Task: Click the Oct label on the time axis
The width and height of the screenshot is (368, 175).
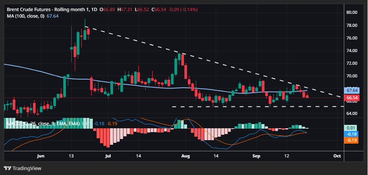Action: [x=337, y=156]
